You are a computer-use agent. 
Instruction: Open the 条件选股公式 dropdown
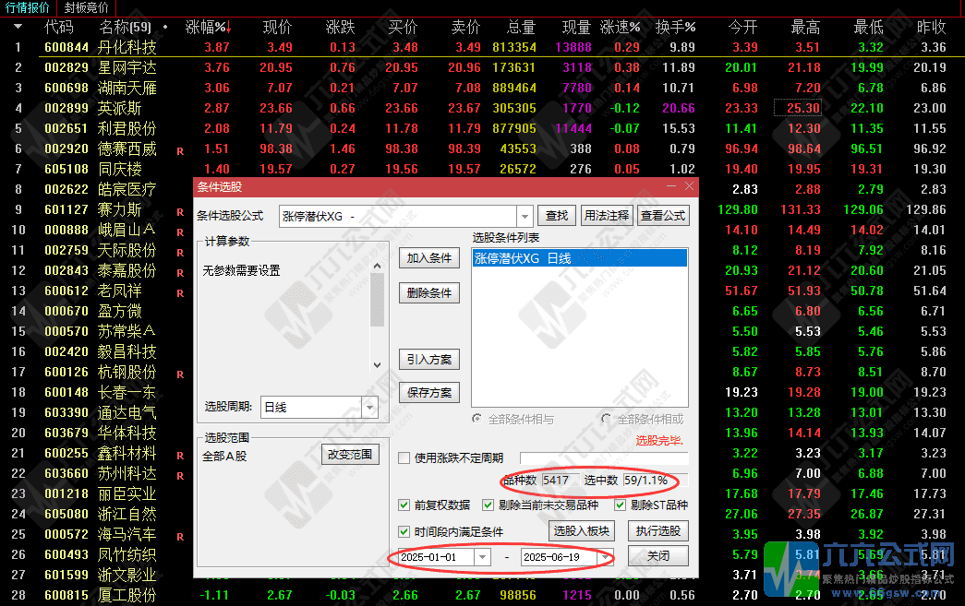tap(525, 216)
